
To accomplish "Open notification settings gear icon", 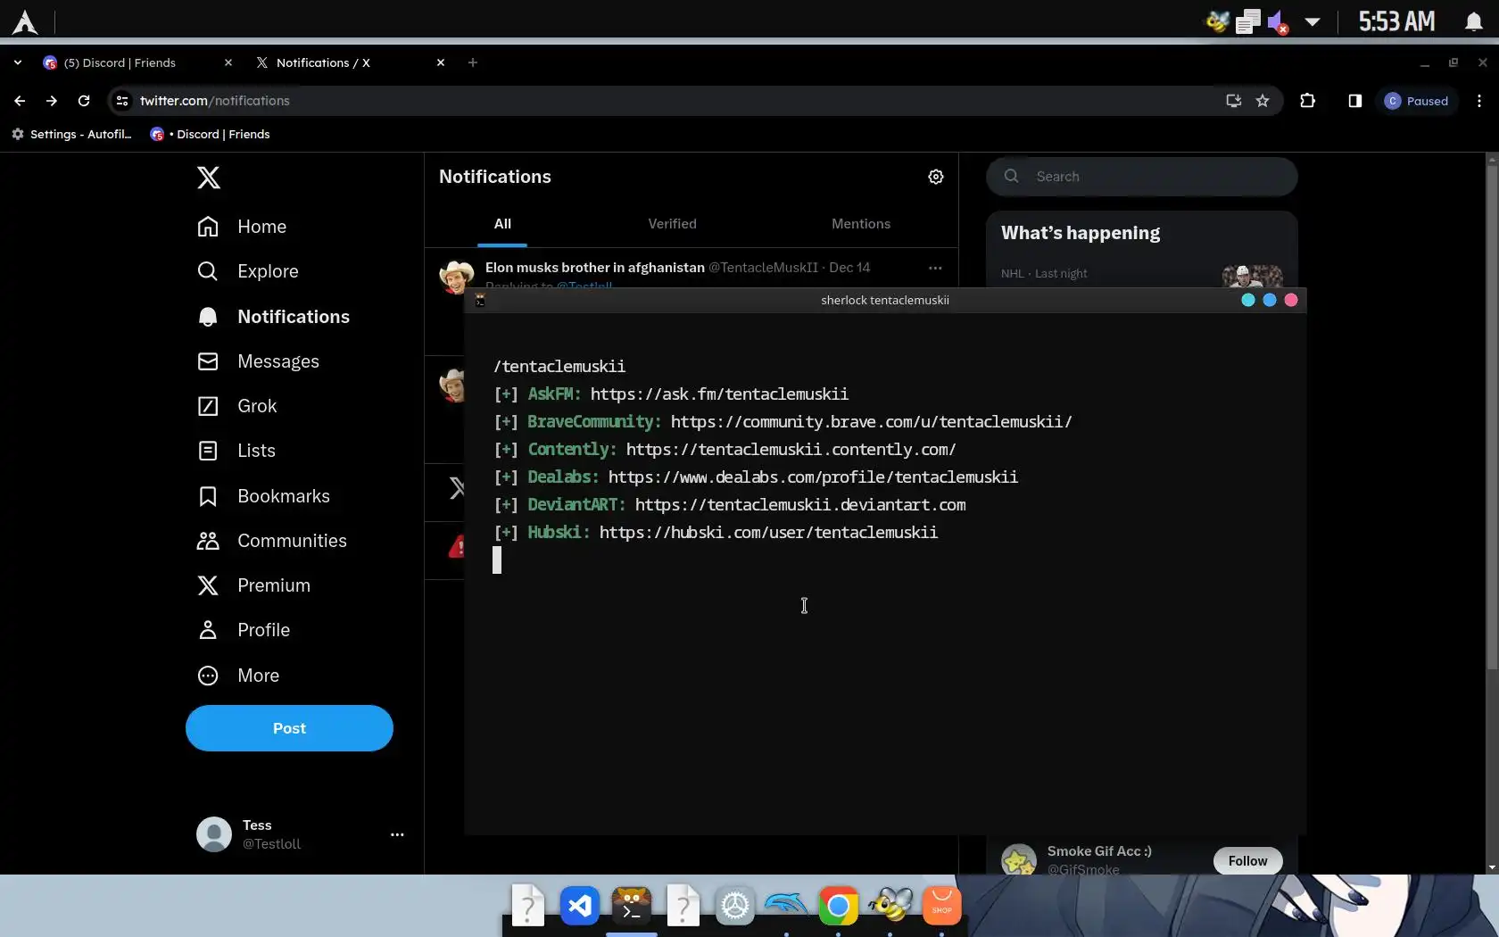I will [936, 177].
